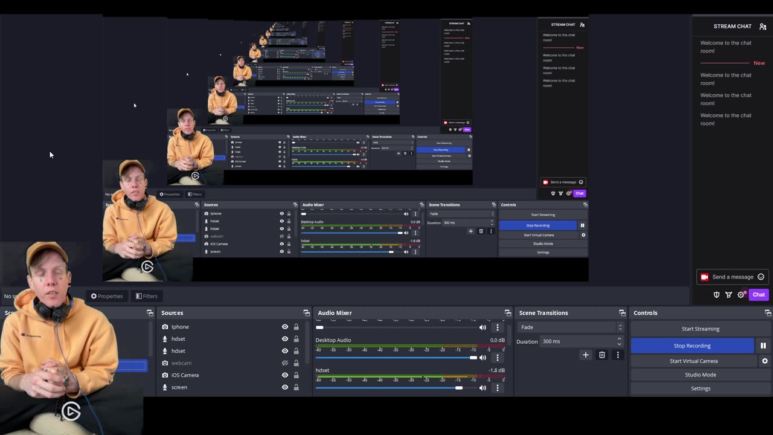773x435 pixels.
Task: Click the trophy icon beside chat settings
Action: [729, 295]
